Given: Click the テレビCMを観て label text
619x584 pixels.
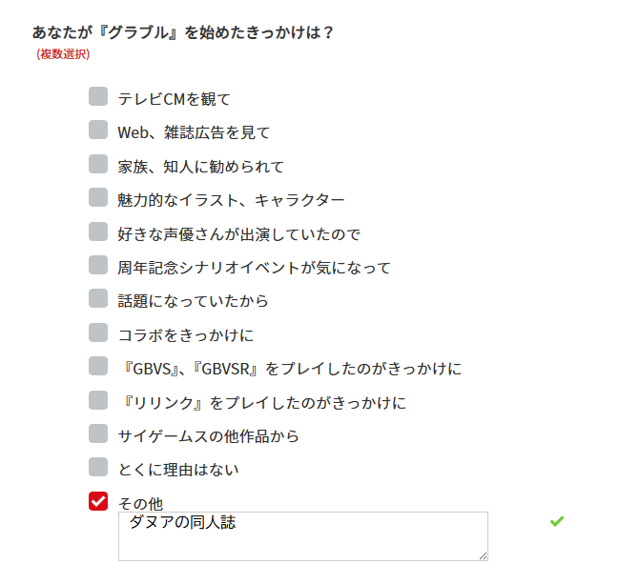Looking at the screenshot, I should coord(175,98).
